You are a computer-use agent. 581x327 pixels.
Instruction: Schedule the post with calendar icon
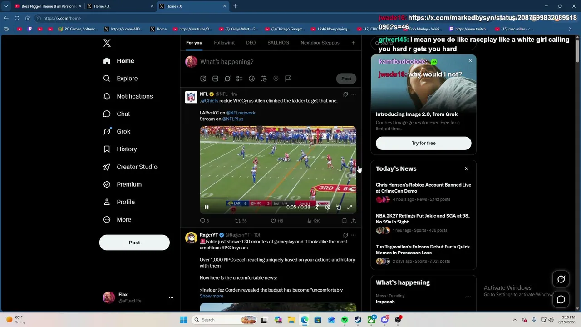[x=264, y=79]
